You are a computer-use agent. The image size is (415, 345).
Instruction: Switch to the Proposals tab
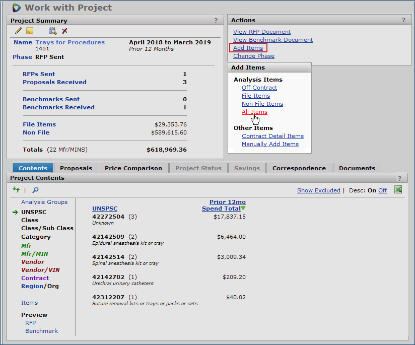(x=76, y=168)
